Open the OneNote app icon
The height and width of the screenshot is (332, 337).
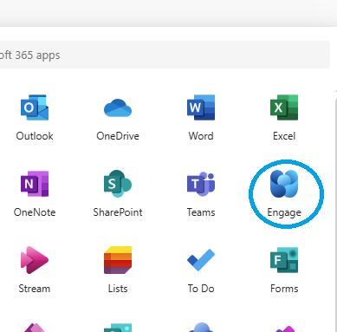35,184
